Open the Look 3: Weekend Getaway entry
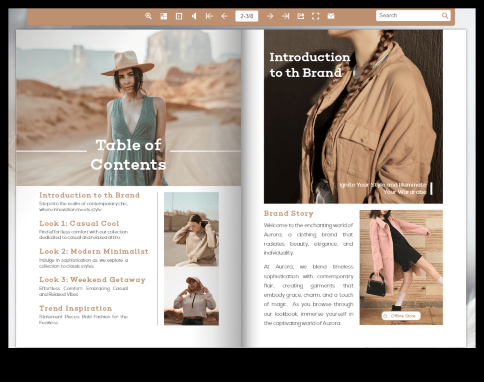This screenshot has width=484, height=382. tap(92, 279)
